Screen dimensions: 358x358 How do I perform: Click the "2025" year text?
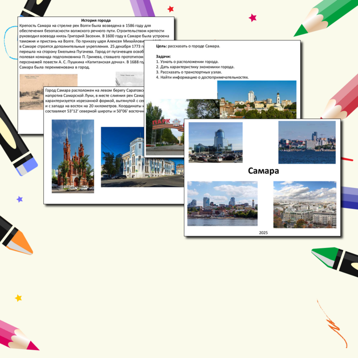click(x=263, y=232)
